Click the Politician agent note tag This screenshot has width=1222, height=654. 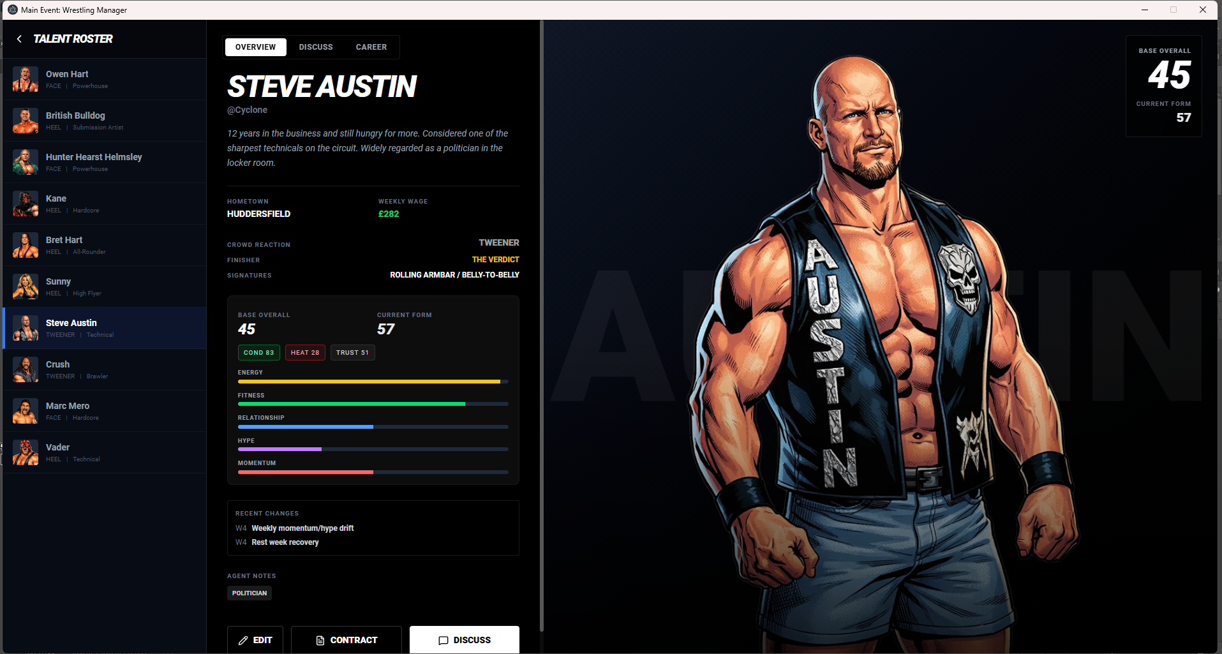[250, 593]
